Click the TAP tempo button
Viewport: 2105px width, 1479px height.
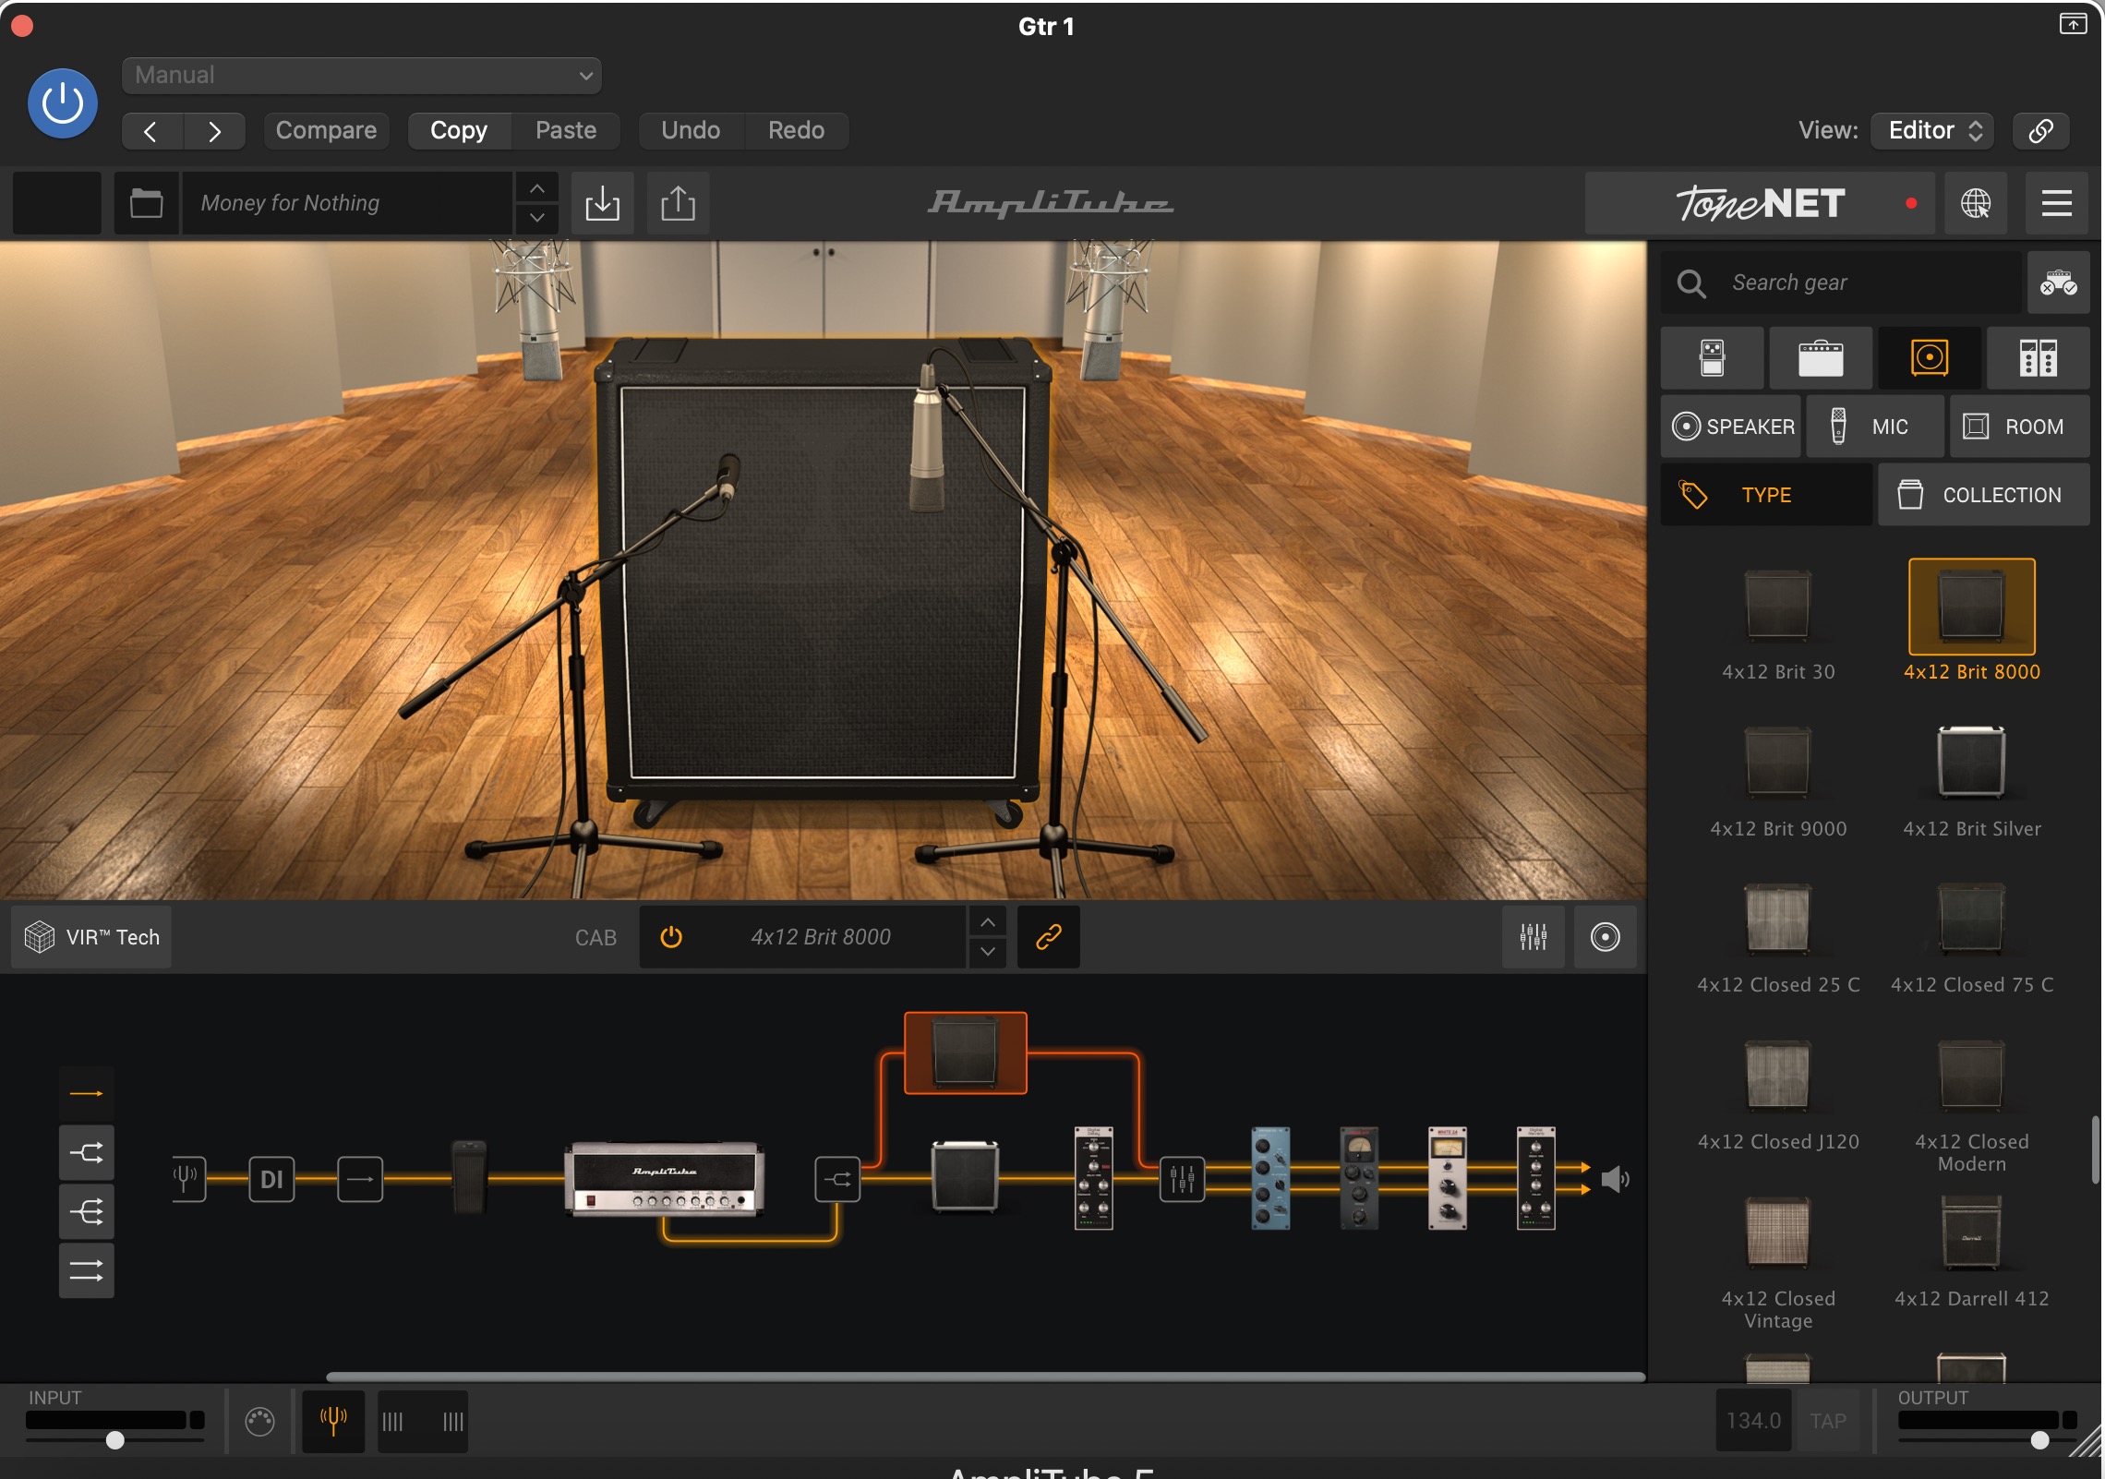click(x=1828, y=1421)
